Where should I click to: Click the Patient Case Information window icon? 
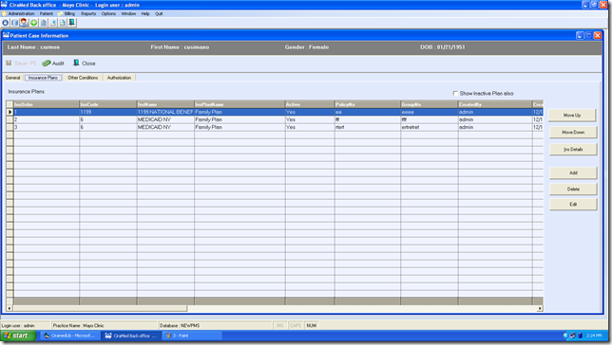(6, 35)
